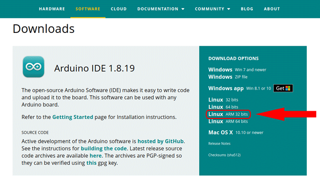Download Linux ARM 32 bits version
The image size is (320, 177).
click(x=228, y=114)
